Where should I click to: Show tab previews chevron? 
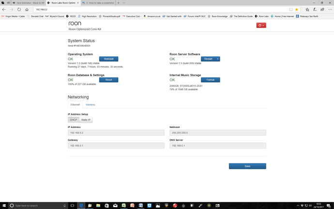124,3
